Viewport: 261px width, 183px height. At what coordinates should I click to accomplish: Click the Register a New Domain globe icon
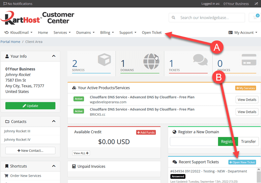pos(174,132)
